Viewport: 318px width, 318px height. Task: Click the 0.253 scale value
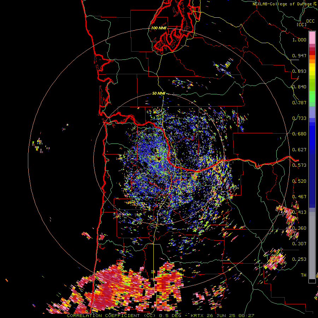click(299, 259)
